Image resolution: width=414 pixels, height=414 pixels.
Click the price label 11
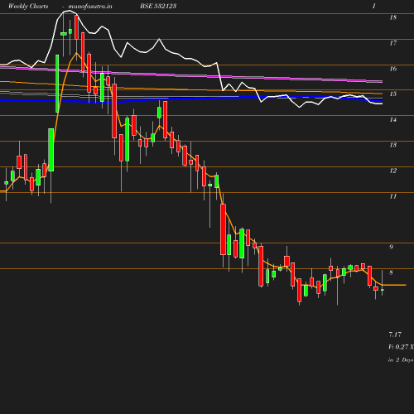coord(393,196)
